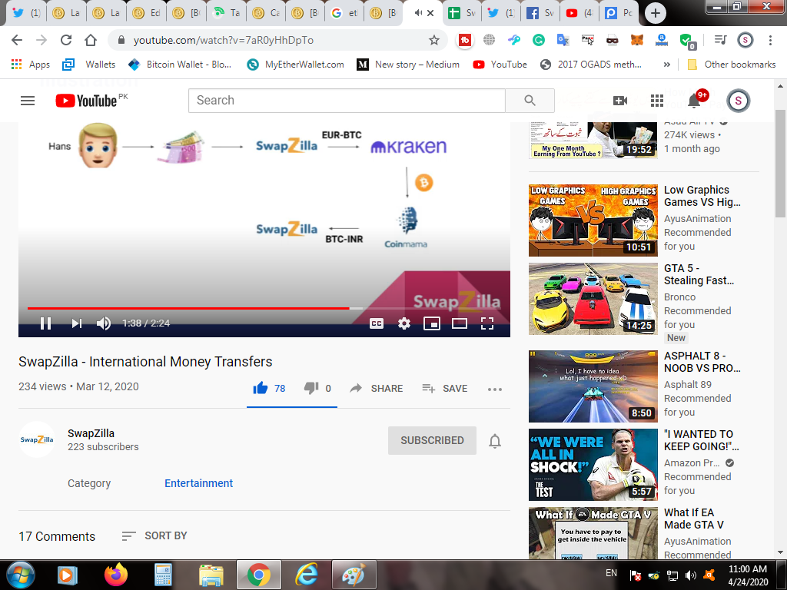
Task: Open the MyEtherWallet.com bookmark
Action: (x=296, y=65)
